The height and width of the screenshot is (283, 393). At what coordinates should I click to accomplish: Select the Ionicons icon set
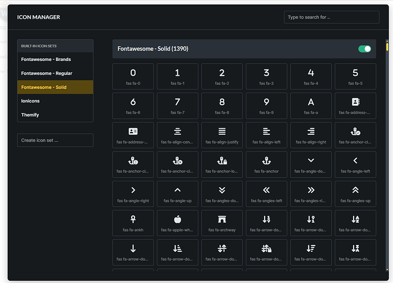[55, 101]
